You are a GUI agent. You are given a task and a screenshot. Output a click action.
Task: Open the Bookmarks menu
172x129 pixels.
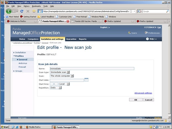[36, 6]
